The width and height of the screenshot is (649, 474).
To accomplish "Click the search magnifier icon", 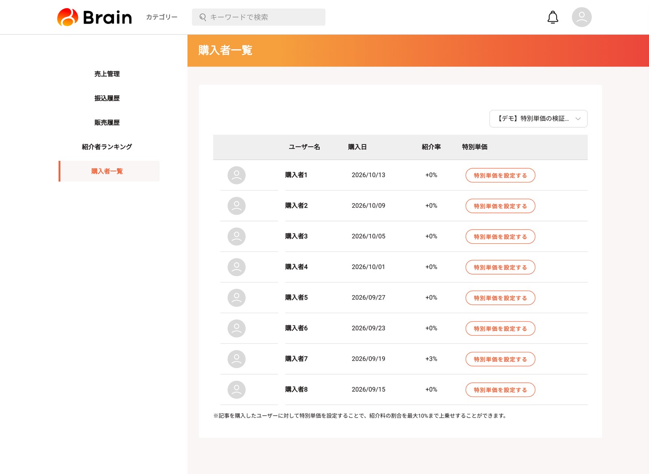I will pyautogui.click(x=203, y=17).
